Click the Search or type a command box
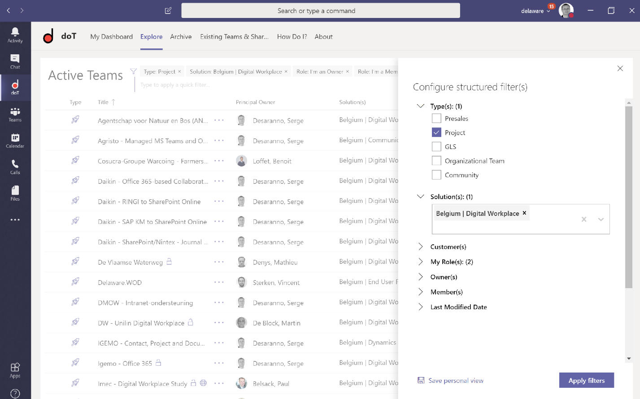This screenshot has height=399, width=640. [320, 11]
